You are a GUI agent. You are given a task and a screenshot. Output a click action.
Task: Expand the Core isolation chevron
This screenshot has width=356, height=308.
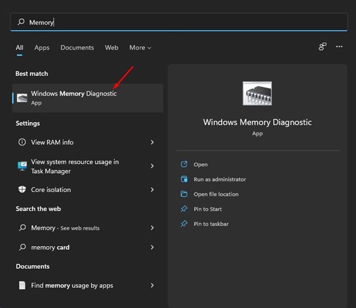coord(152,190)
